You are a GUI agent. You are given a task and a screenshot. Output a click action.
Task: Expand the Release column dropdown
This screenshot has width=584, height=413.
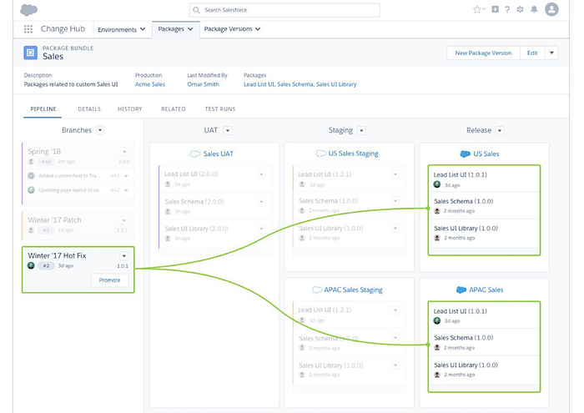tap(500, 130)
